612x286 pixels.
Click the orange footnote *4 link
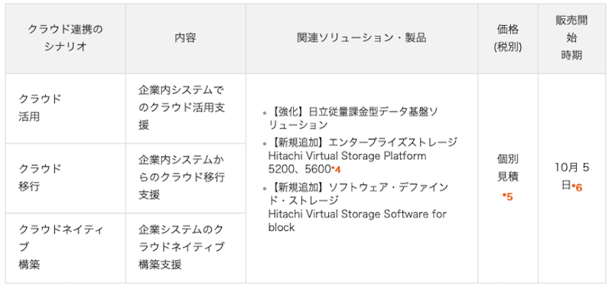[x=336, y=170]
